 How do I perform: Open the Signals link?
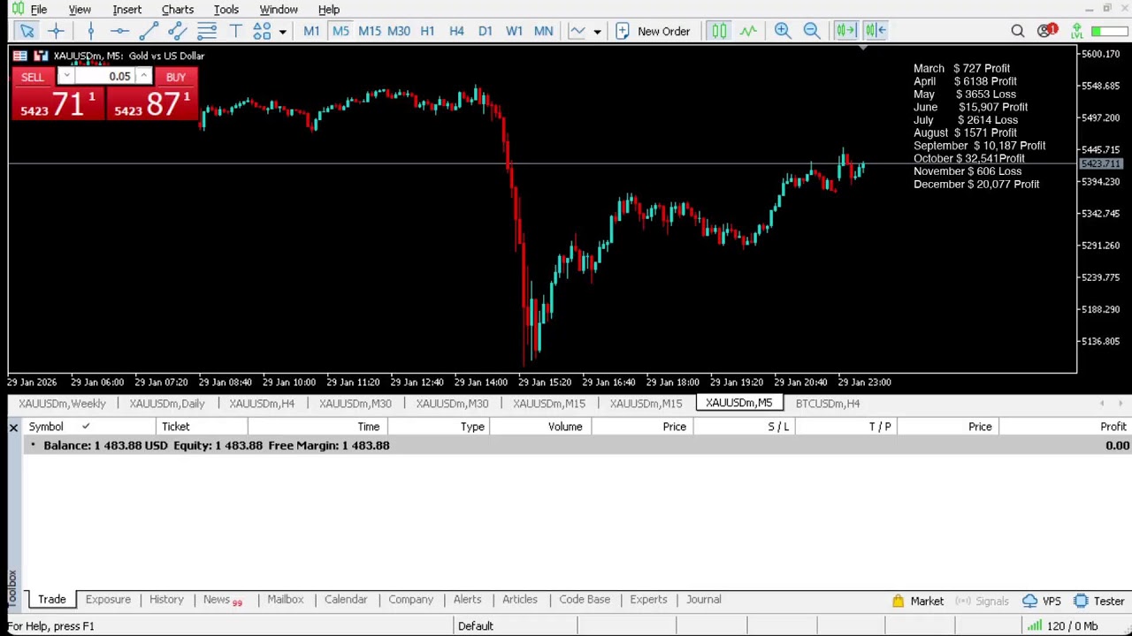pyautogui.click(x=983, y=602)
